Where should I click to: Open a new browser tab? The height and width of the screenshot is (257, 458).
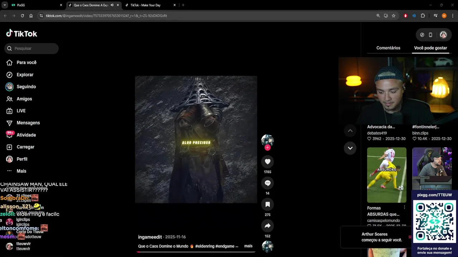tap(183, 5)
